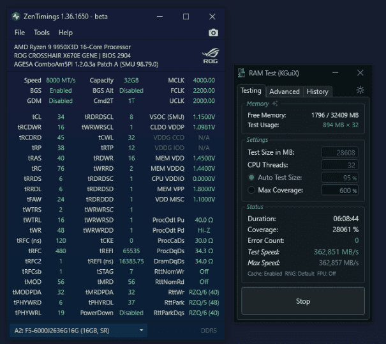The width and height of the screenshot is (386, 344).
Task: Switch to the Advanced tab
Action: coord(285,91)
